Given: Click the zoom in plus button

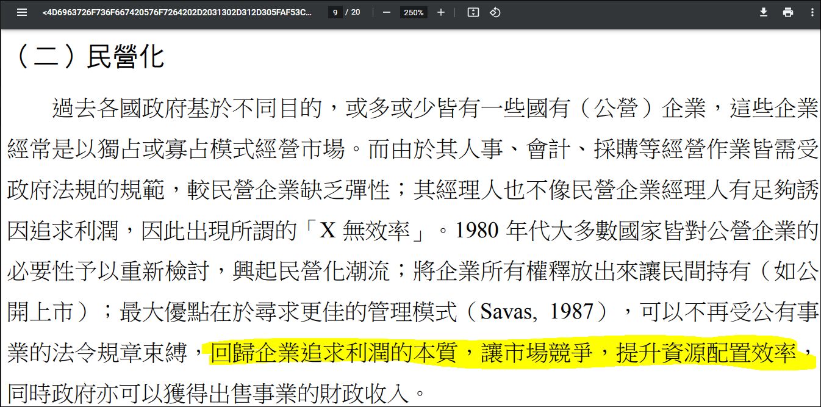Looking at the screenshot, I should point(441,12).
